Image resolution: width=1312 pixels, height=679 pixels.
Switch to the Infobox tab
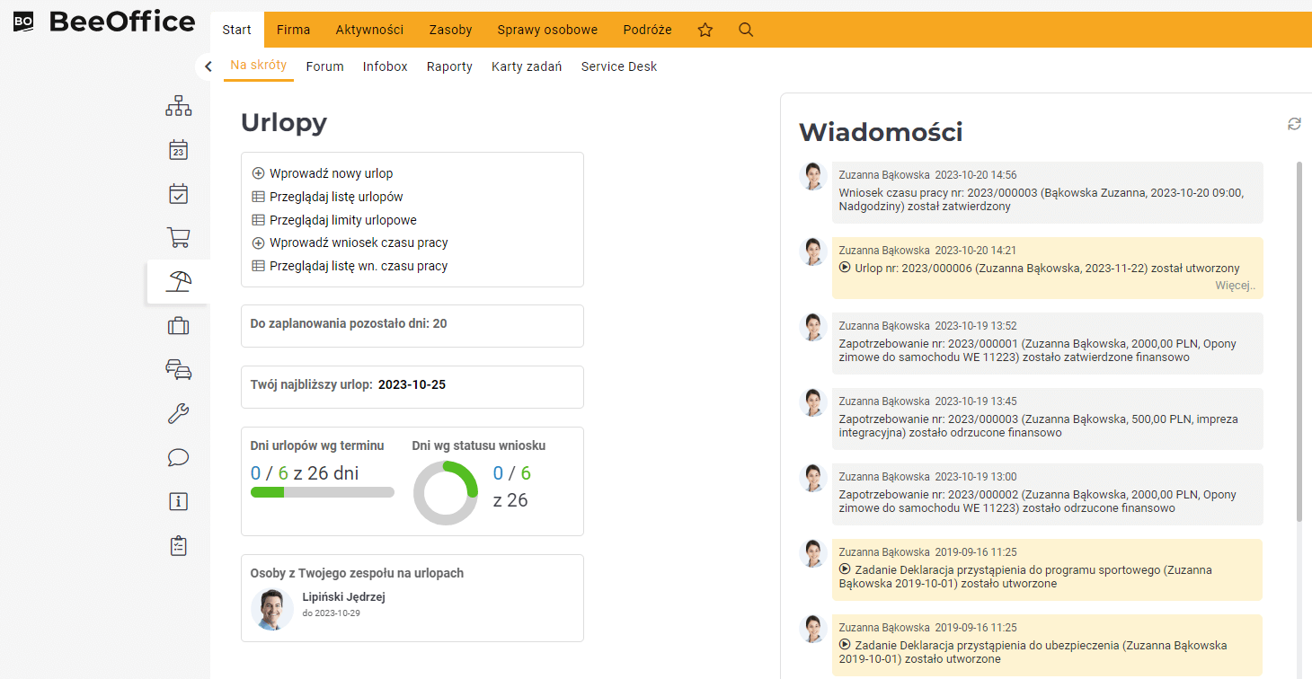386,66
